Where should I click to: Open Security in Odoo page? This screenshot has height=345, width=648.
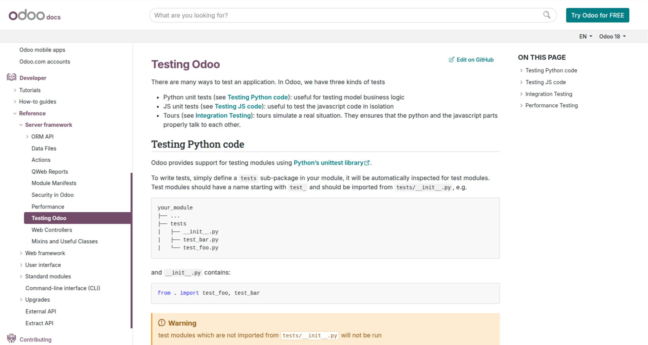[53, 195]
